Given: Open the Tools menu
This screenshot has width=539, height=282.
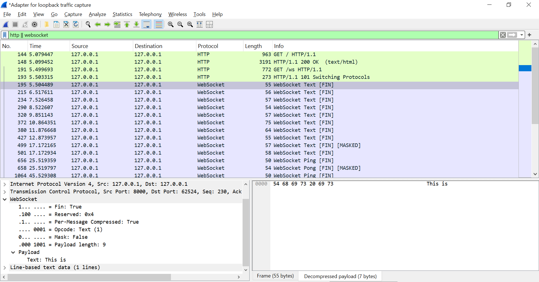Looking at the screenshot, I should 199,14.
